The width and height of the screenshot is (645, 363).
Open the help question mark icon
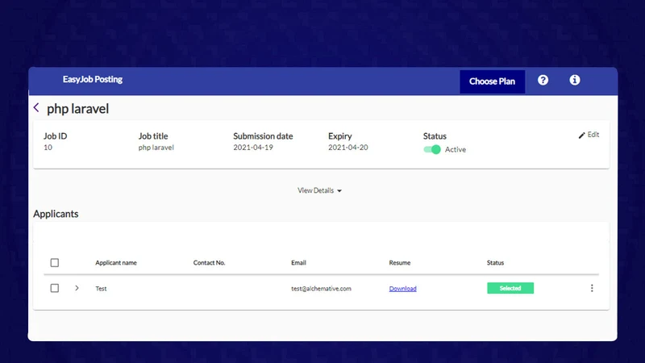point(543,80)
